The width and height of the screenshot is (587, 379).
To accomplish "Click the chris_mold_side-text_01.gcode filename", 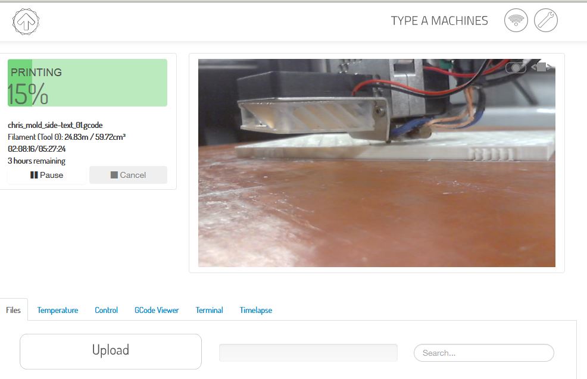I will coord(55,125).
